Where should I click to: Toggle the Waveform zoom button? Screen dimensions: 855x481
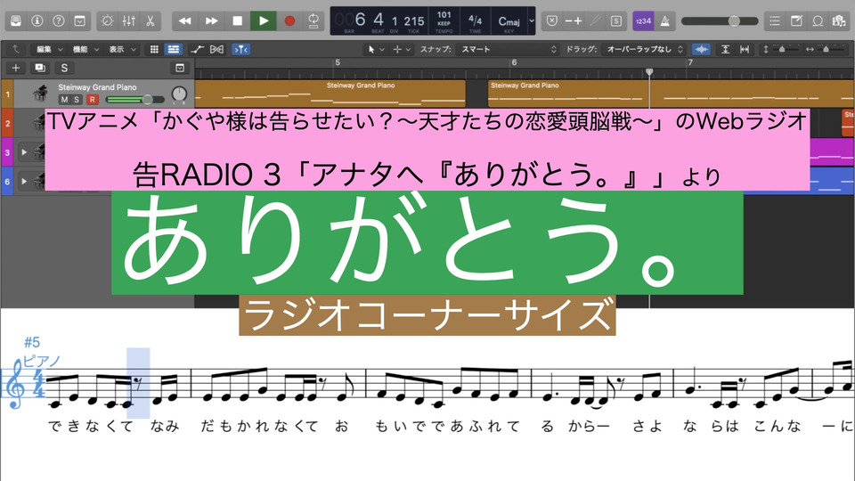coord(701,49)
